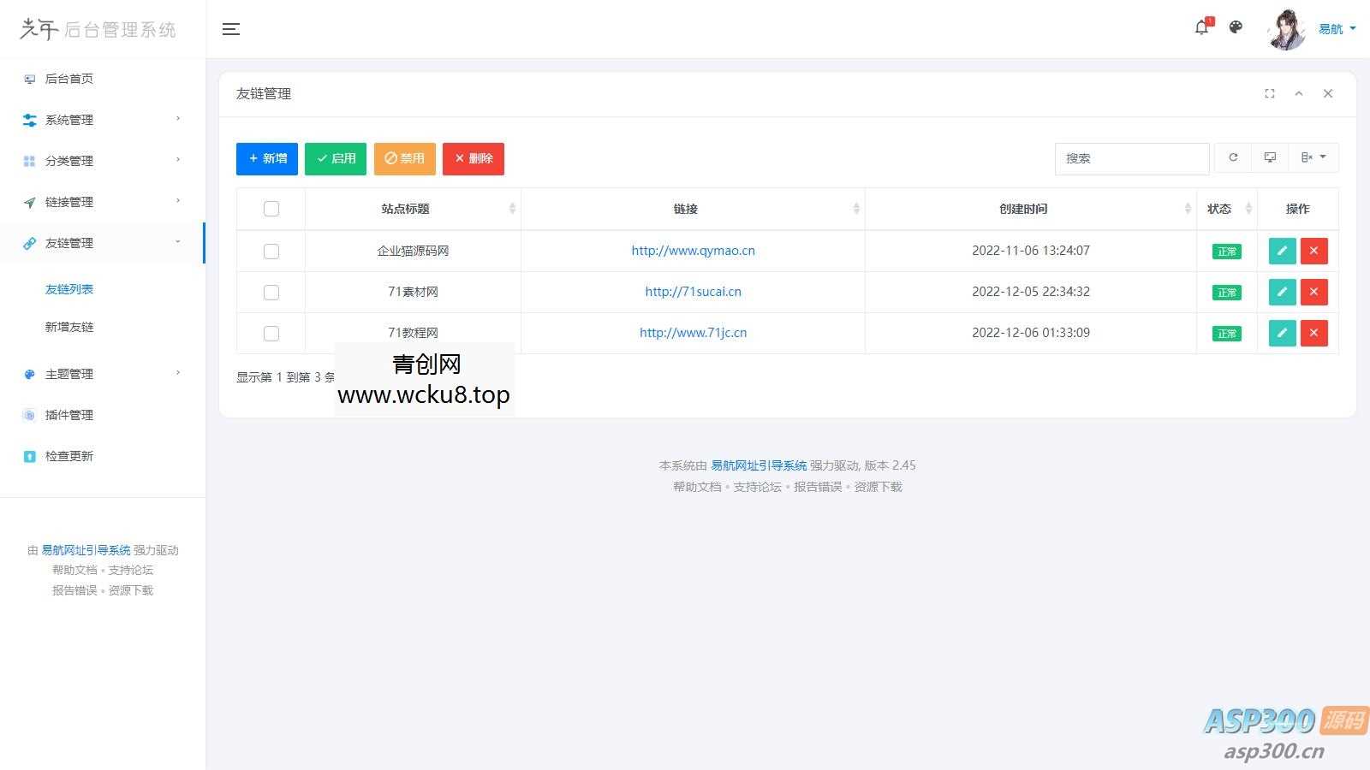The height and width of the screenshot is (770, 1370).
Task: Select the 企业猫源码网 row checkbox
Action: click(271, 252)
